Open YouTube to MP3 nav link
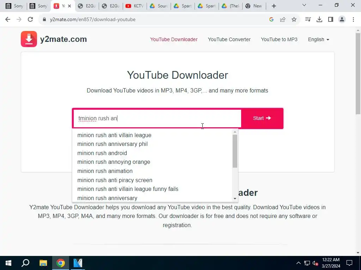 coord(279,39)
